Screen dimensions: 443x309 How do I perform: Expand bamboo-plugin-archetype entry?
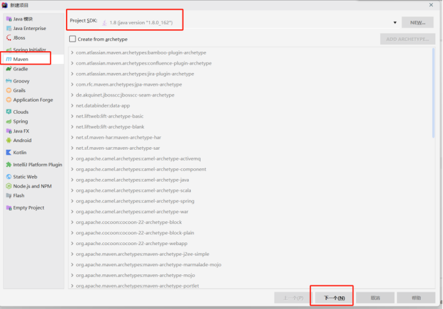point(72,52)
